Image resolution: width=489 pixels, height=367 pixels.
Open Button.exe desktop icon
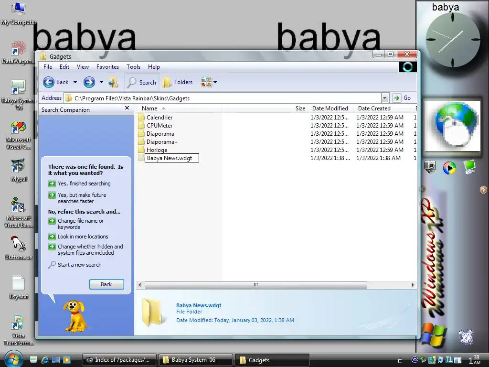tap(19, 248)
